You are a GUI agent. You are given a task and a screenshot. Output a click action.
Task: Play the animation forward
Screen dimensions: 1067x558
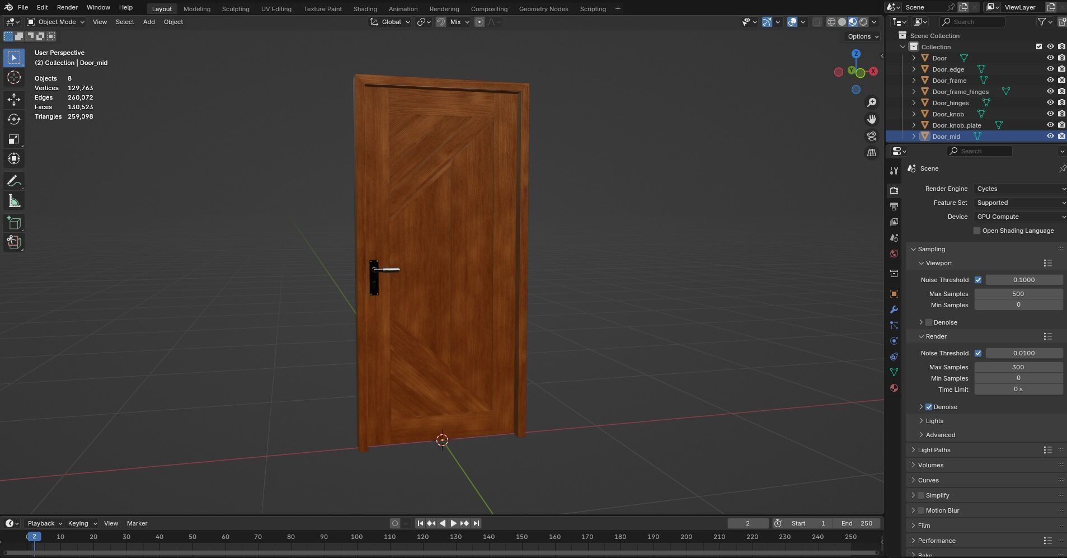453,523
